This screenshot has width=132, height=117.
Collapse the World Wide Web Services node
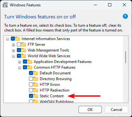click(13, 56)
